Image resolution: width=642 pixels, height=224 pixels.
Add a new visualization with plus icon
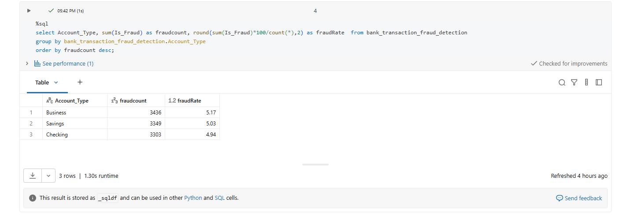[x=80, y=82]
